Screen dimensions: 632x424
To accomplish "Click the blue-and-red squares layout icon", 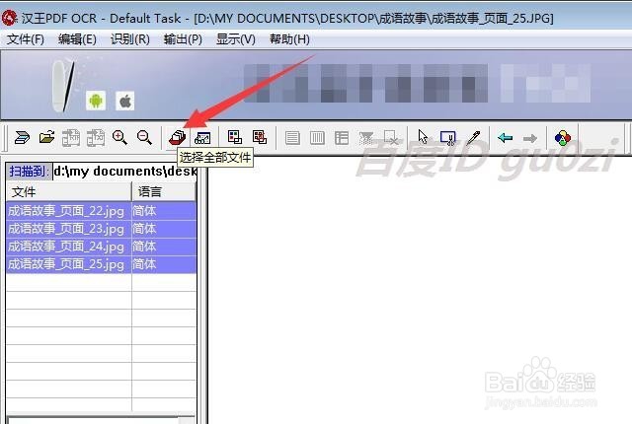I will [x=235, y=137].
